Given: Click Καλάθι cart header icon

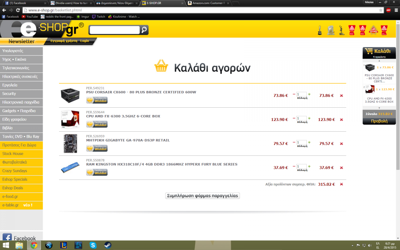Looking at the screenshot, I should 369,51.
